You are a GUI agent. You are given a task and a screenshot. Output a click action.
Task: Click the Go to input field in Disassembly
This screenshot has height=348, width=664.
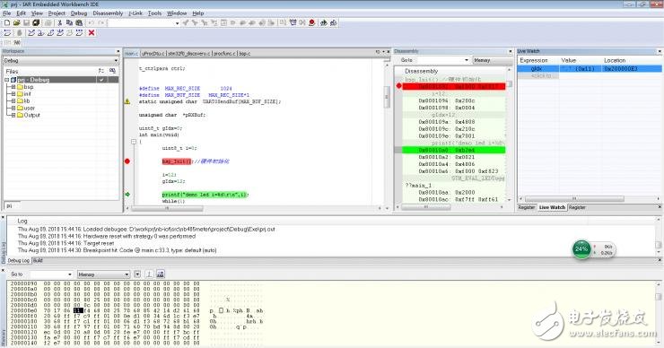click(441, 60)
